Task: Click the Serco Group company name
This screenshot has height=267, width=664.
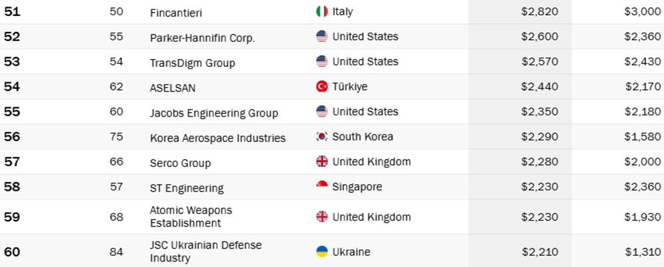Action: click(180, 164)
